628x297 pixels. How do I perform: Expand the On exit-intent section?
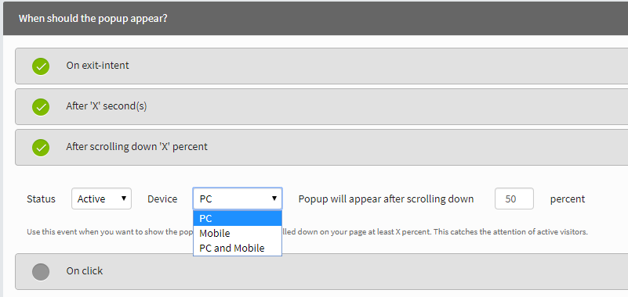pyautogui.click(x=321, y=66)
